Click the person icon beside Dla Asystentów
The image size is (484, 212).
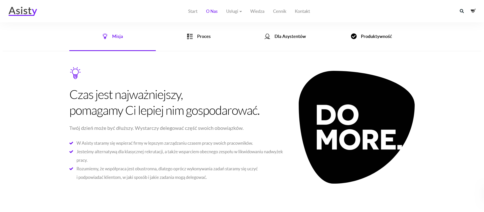(267, 36)
